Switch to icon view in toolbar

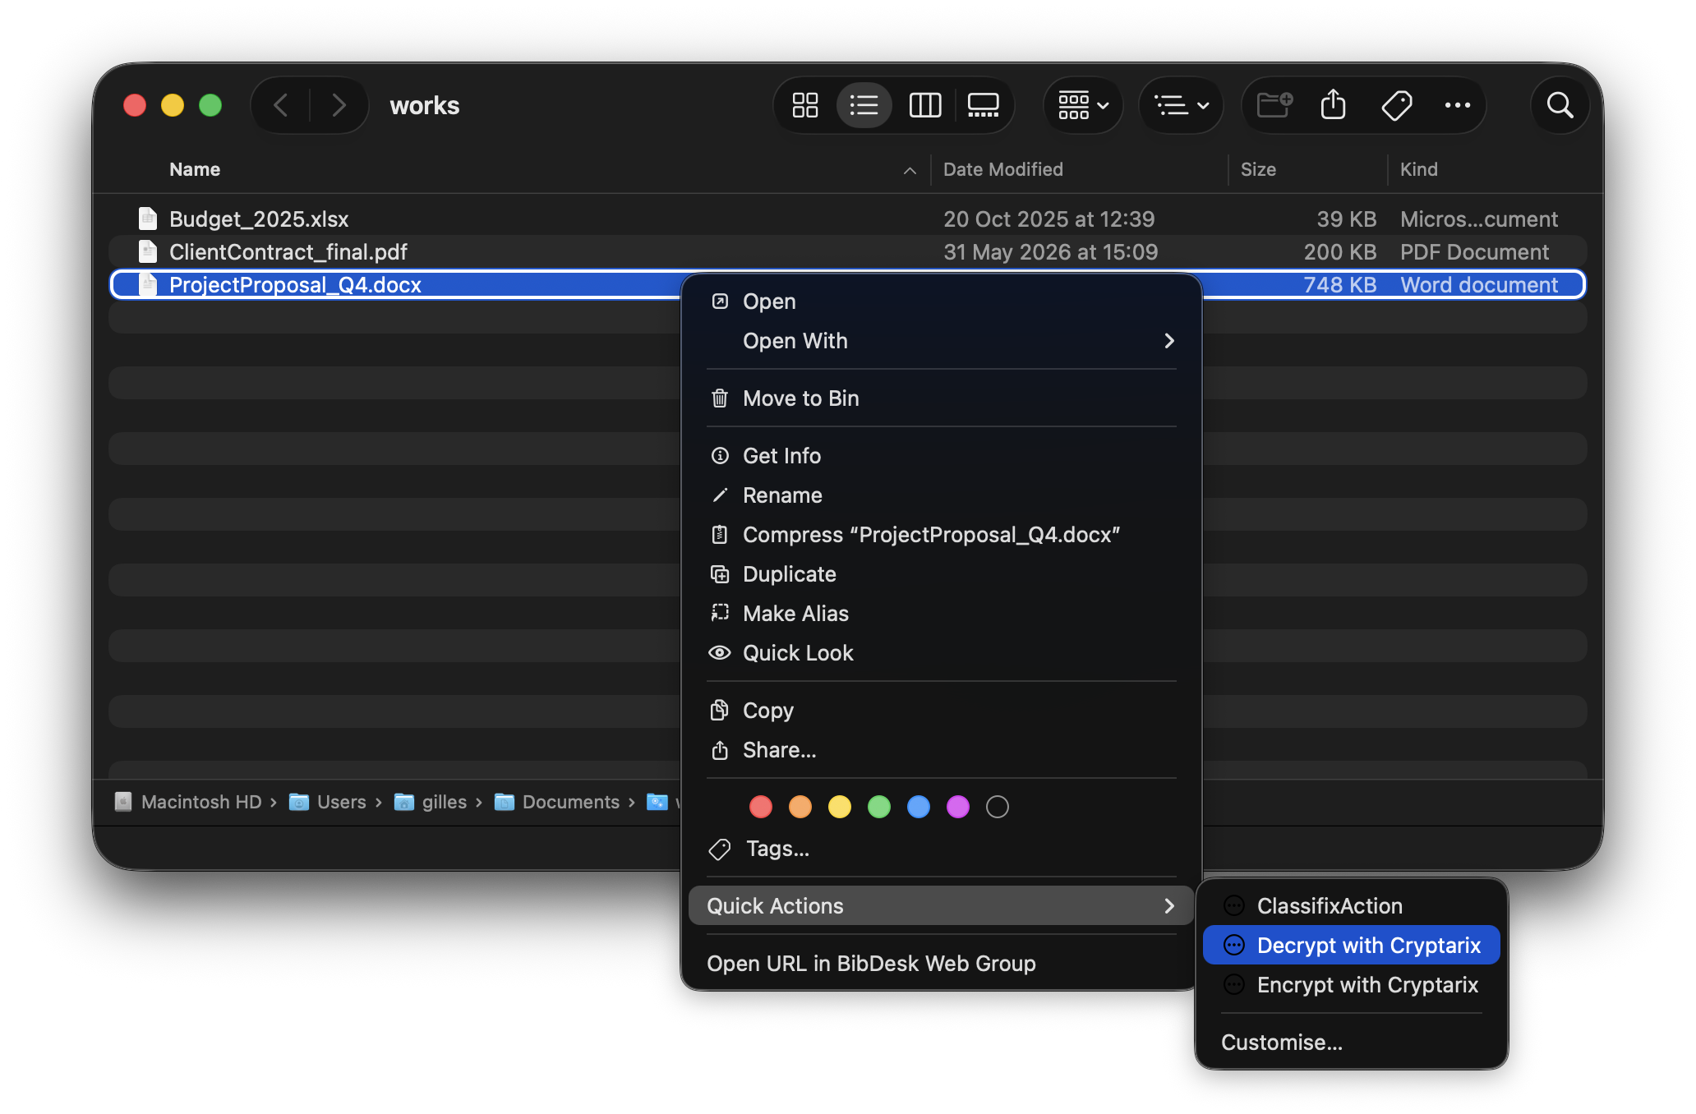pos(804,105)
